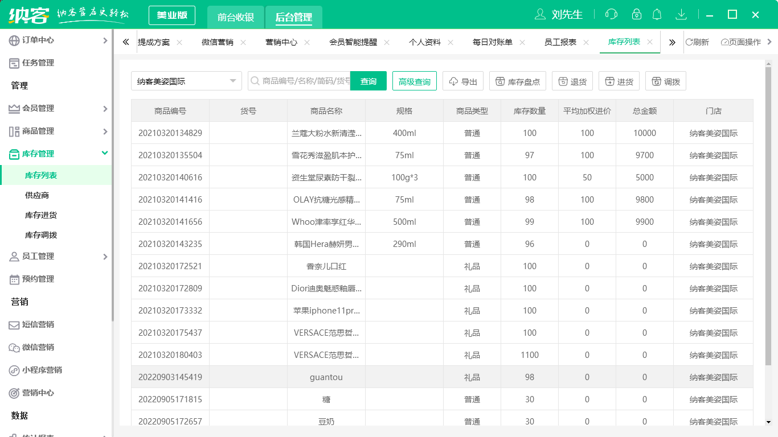This screenshot has width=778, height=437.
Task: Click the 短信营销 envelope icon
Action: [14, 324]
